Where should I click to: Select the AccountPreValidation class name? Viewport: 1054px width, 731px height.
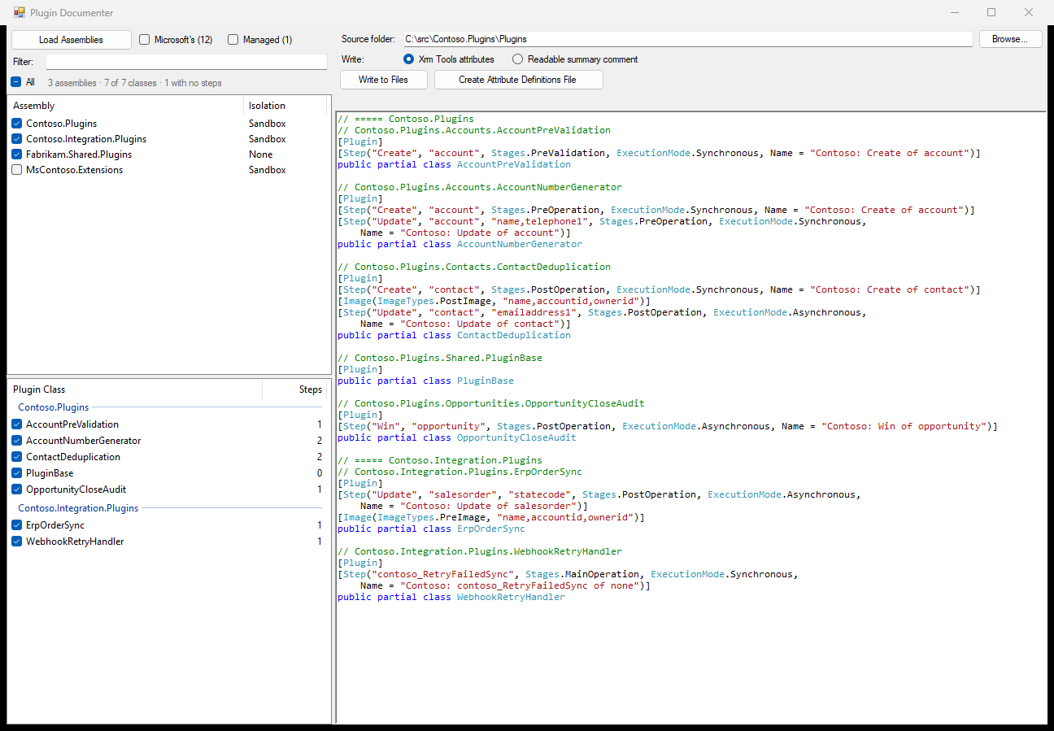pos(72,424)
